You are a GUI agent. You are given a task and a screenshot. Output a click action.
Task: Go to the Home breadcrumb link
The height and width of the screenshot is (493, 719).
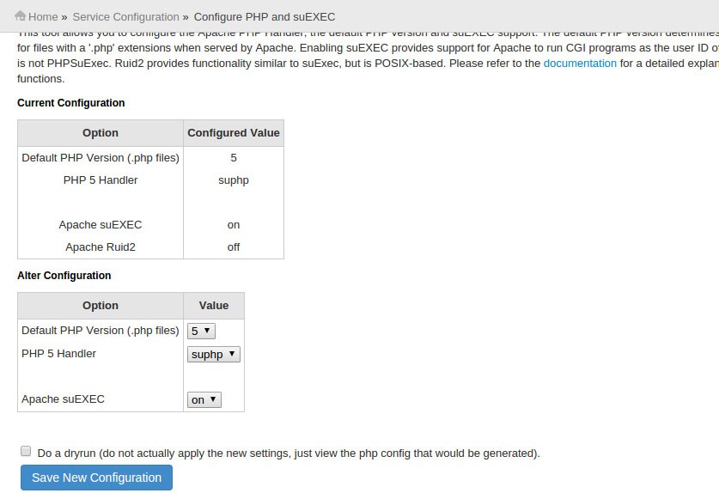tap(43, 16)
